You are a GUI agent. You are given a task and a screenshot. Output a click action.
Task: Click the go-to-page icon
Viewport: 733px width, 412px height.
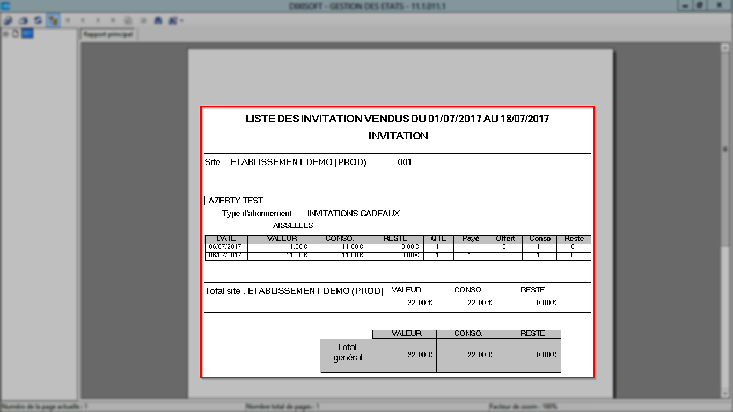128,20
